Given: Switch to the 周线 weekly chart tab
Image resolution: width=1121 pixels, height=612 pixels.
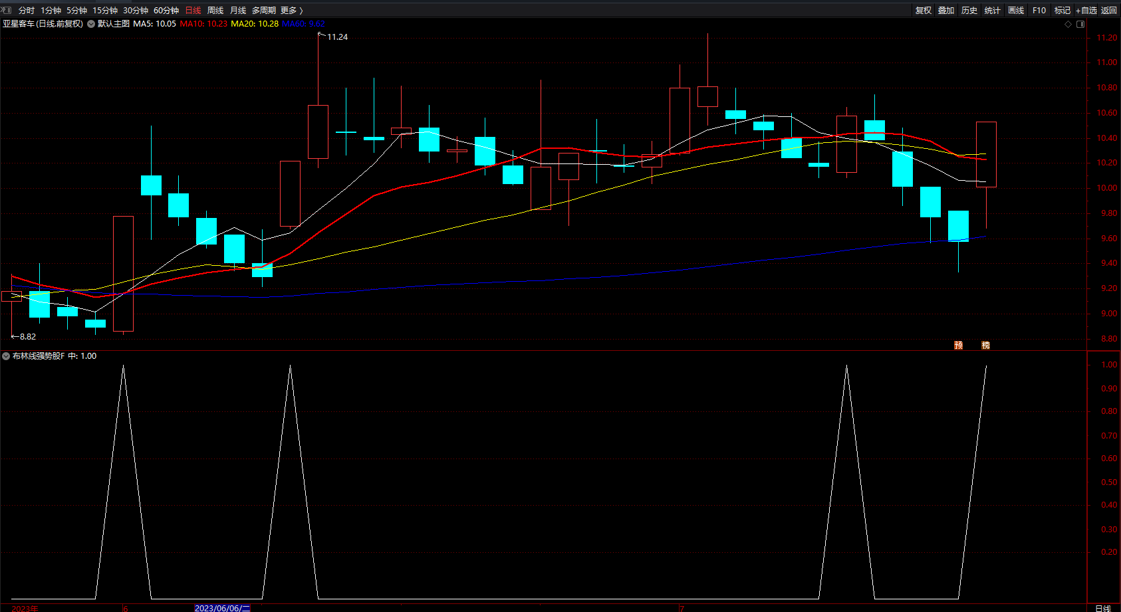Looking at the screenshot, I should (215, 10).
